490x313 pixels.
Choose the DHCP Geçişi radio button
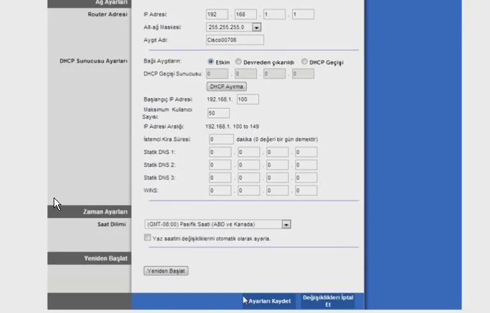tap(305, 62)
